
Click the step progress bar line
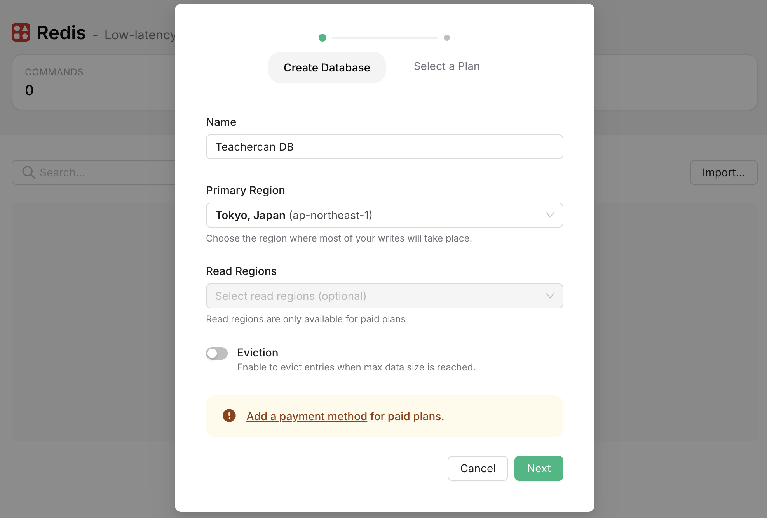385,38
